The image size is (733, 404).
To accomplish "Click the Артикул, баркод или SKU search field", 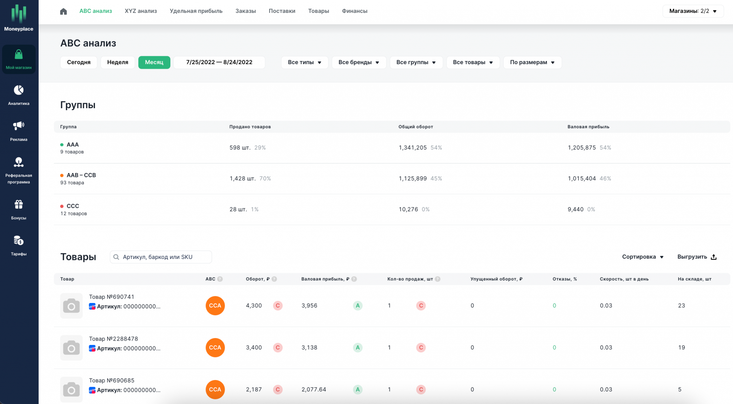I will (161, 257).
